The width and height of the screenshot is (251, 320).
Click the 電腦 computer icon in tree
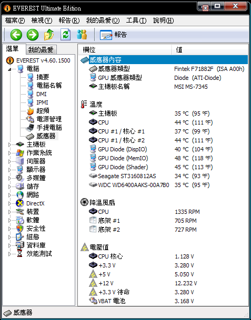(x=21, y=69)
